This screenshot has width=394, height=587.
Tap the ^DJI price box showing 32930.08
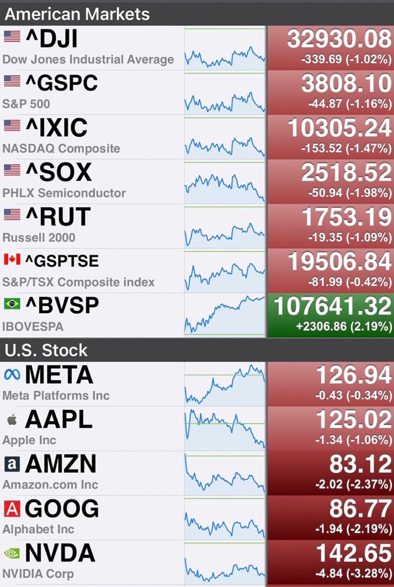330,47
